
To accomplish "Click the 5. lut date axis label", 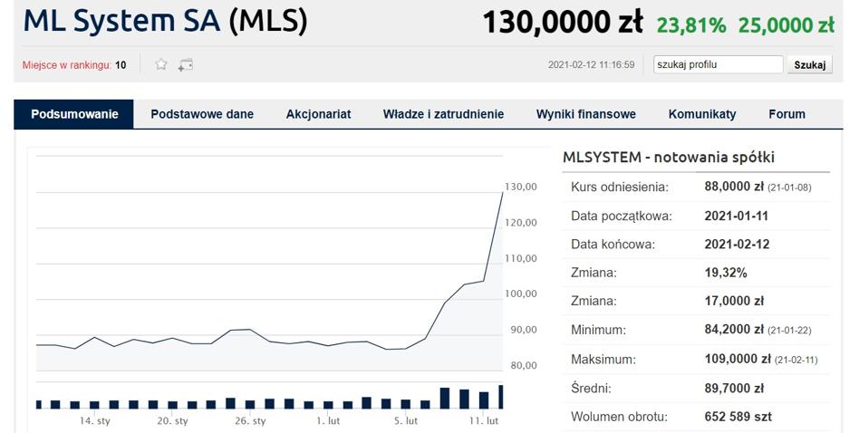I will [x=405, y=421].
